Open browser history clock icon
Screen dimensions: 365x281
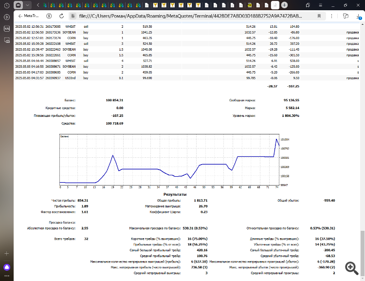[7, 5]
